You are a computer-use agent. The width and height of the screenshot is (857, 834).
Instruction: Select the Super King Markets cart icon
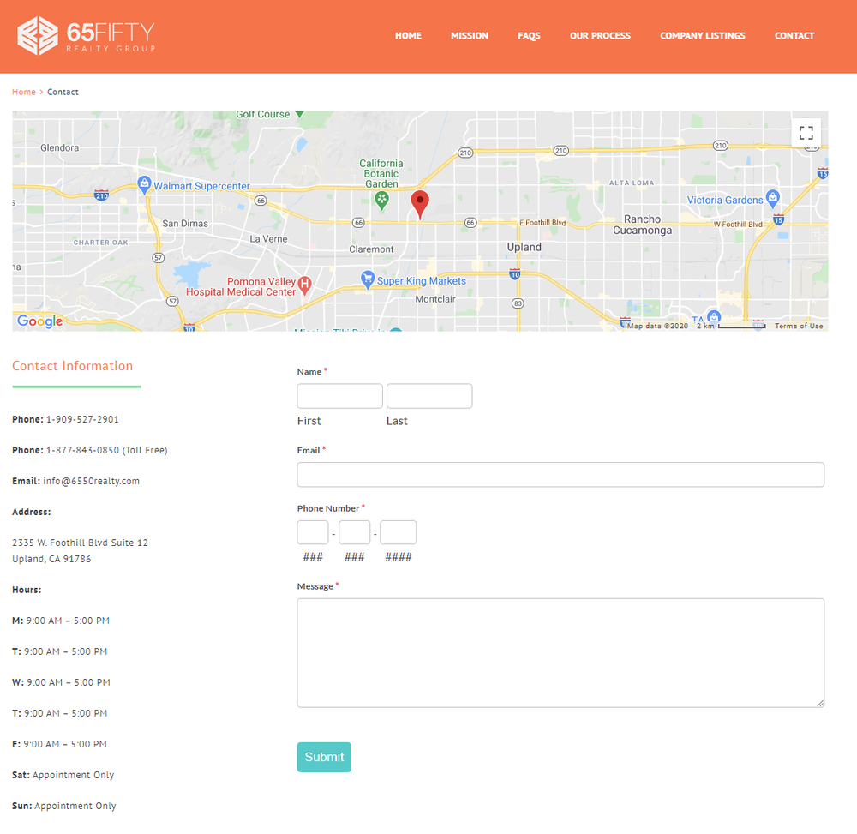(368, 279)
